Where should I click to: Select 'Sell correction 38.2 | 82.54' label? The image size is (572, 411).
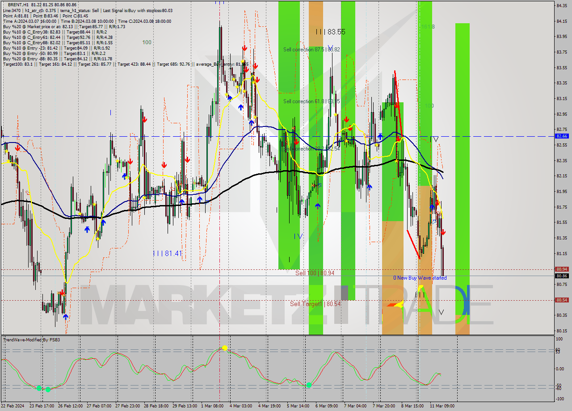(x=311, y=148)
